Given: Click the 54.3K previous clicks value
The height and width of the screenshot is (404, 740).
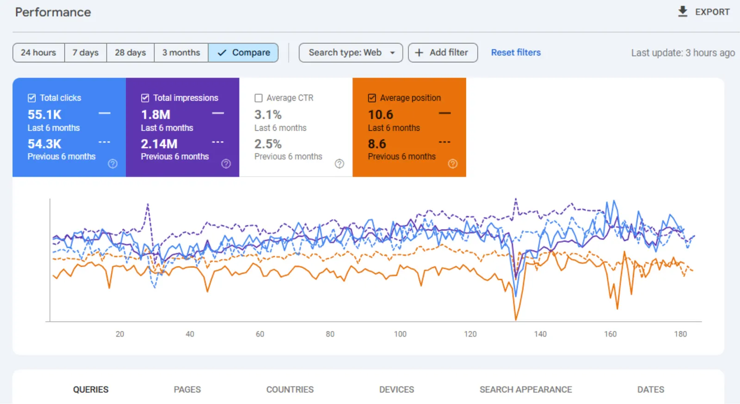Looking at the screenshot, I should tap(44, 144).
